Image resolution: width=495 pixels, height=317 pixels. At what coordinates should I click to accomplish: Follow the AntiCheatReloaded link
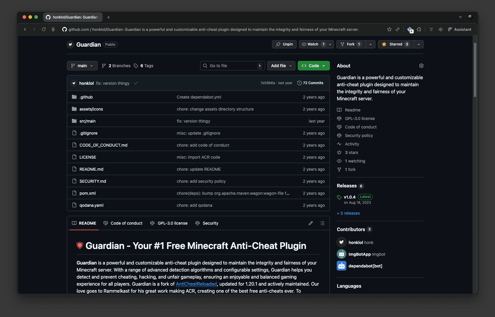196,284
